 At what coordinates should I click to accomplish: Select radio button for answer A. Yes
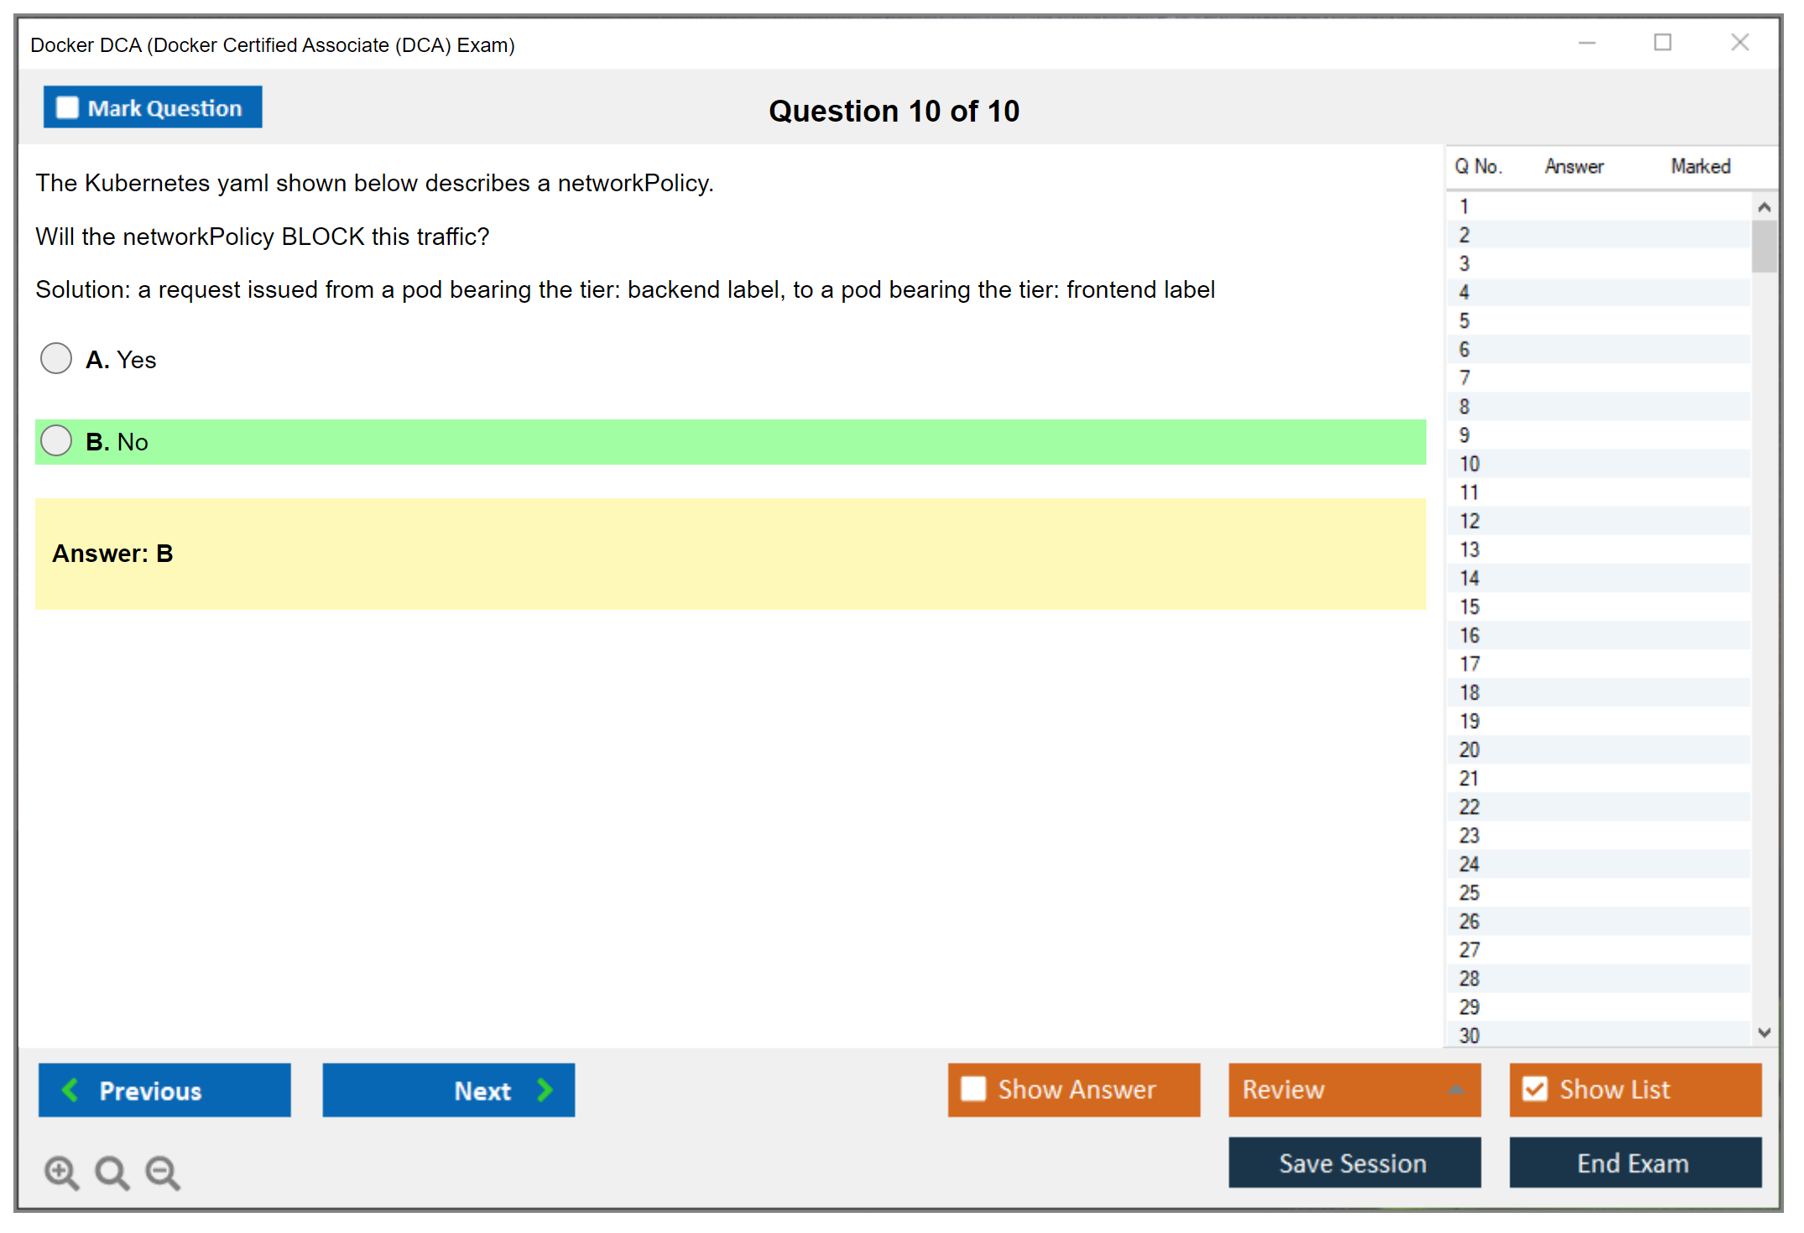[x=56, y=359]
